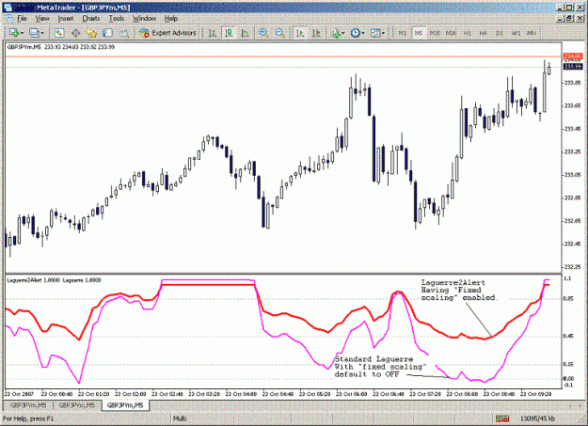Select the H4 timeframe
The height and width of the screenshot is (426, 588).
(483, 33)
